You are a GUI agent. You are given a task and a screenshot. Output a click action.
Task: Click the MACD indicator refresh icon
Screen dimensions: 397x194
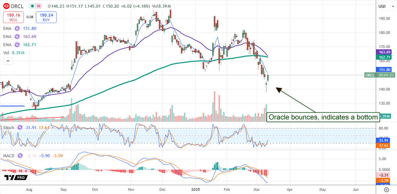tap(20, 155)
